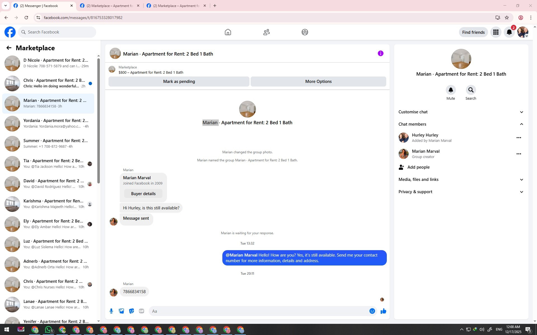Open the browser tab search dropdown
The width and height of the screenshot is (537, 335).
[6, 6]
